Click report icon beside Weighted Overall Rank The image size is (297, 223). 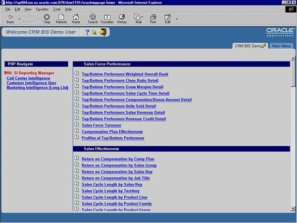(77, 73)
